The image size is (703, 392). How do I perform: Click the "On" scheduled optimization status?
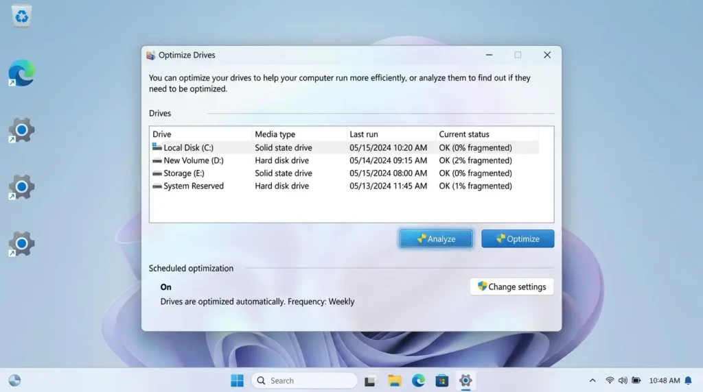pos(166,287)
